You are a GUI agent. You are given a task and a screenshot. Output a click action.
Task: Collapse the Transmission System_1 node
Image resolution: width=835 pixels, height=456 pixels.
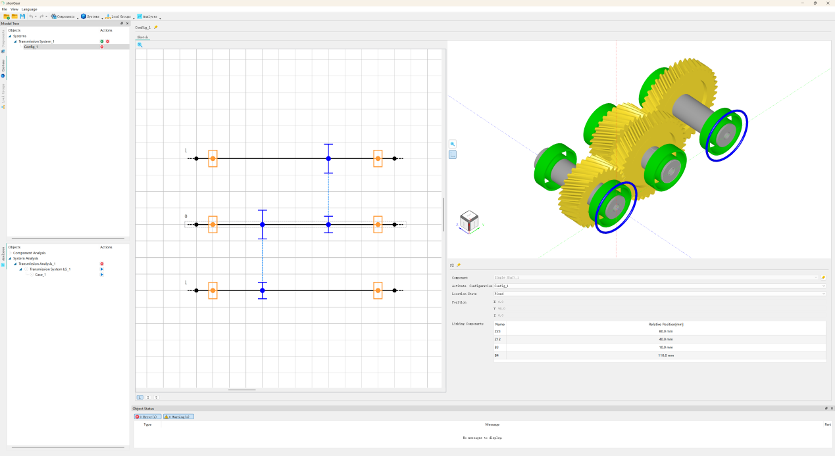pos(15,41)
